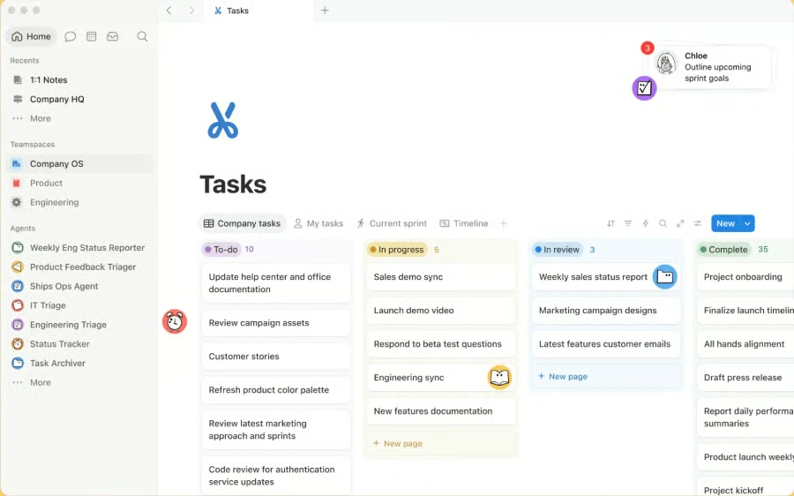
Task: Open 1:1 Notes in Recents
Action: [80, 80]
